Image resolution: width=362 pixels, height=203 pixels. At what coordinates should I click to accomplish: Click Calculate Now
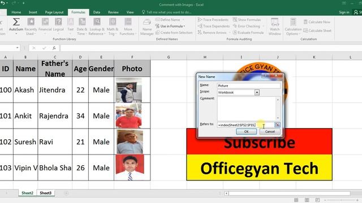point(317,22)
